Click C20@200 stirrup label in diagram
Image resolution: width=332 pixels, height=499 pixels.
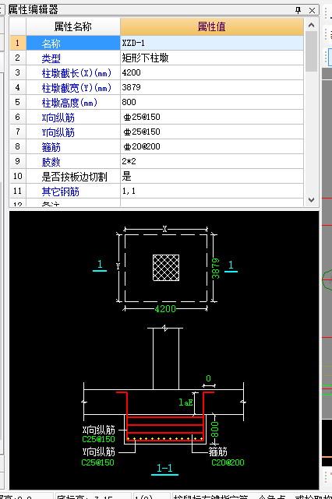point(228,462)
